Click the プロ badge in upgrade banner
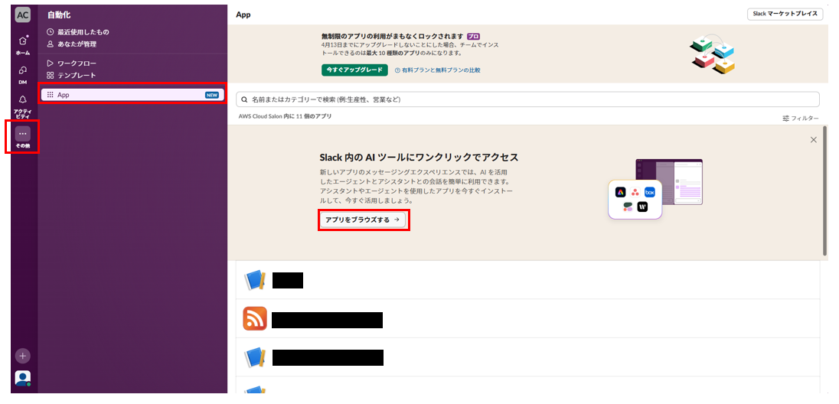839x404 pixels. tap(473, 37)
